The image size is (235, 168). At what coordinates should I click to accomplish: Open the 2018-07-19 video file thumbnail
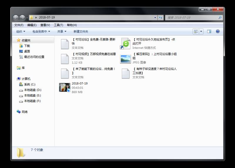pyautogui.click(x=64, y=88)
